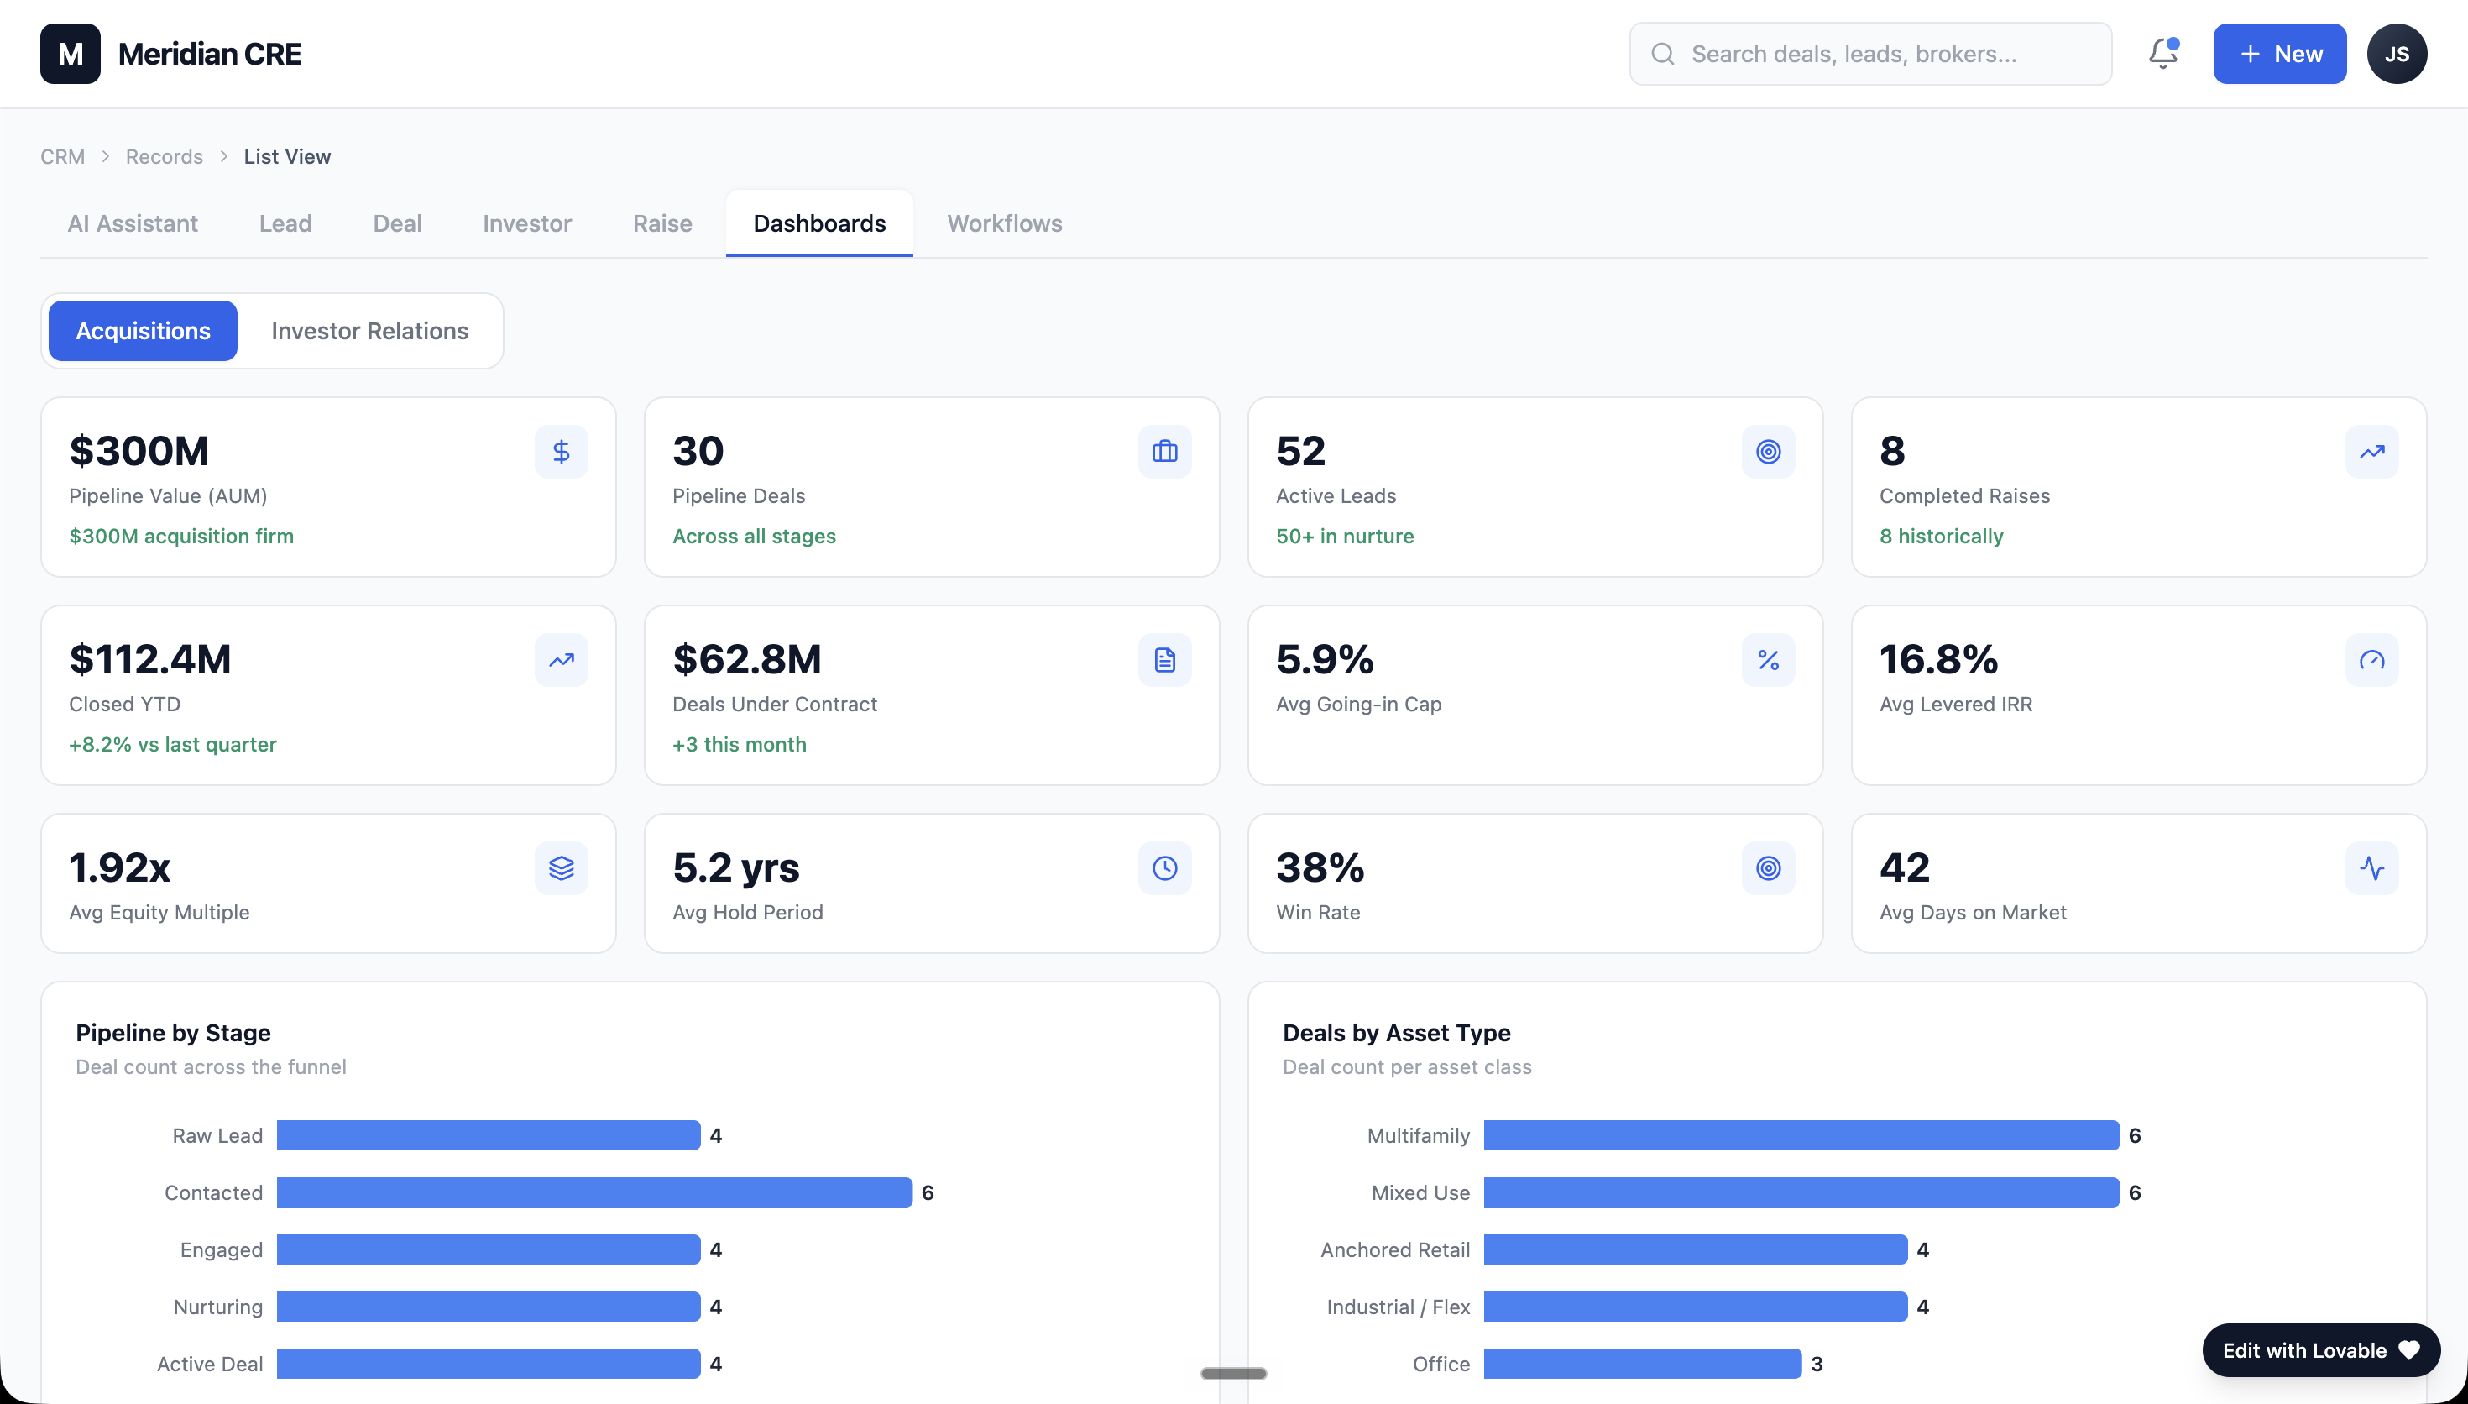Click the clock icon on Avg Hold Period card
Viewport: 2468px width, 1404px height.
(1164, 868)
